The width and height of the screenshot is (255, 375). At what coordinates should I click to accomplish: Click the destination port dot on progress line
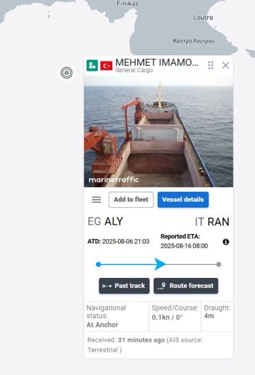click(218, 265)
